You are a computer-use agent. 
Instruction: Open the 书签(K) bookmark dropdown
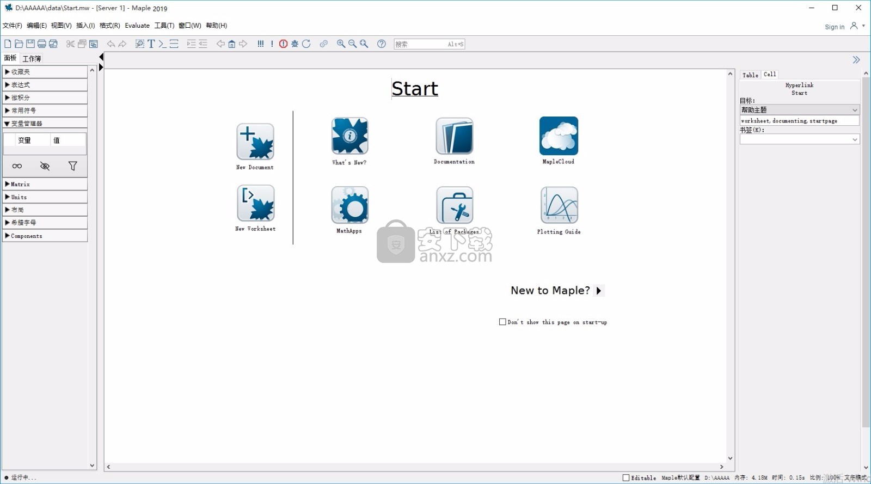(x=800, y=139)
